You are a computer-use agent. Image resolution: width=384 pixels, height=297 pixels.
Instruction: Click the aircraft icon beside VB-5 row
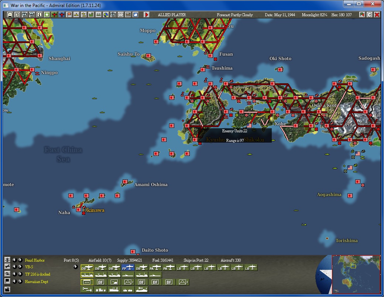coord(7,267)
